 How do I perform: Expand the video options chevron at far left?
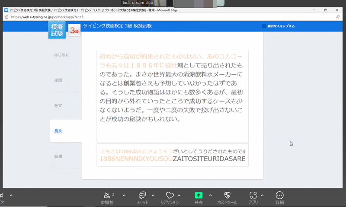(11, 195)
